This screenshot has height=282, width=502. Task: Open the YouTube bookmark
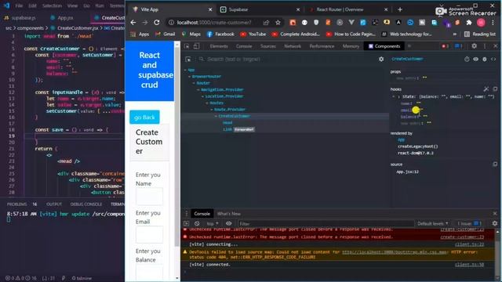[253, 34]
